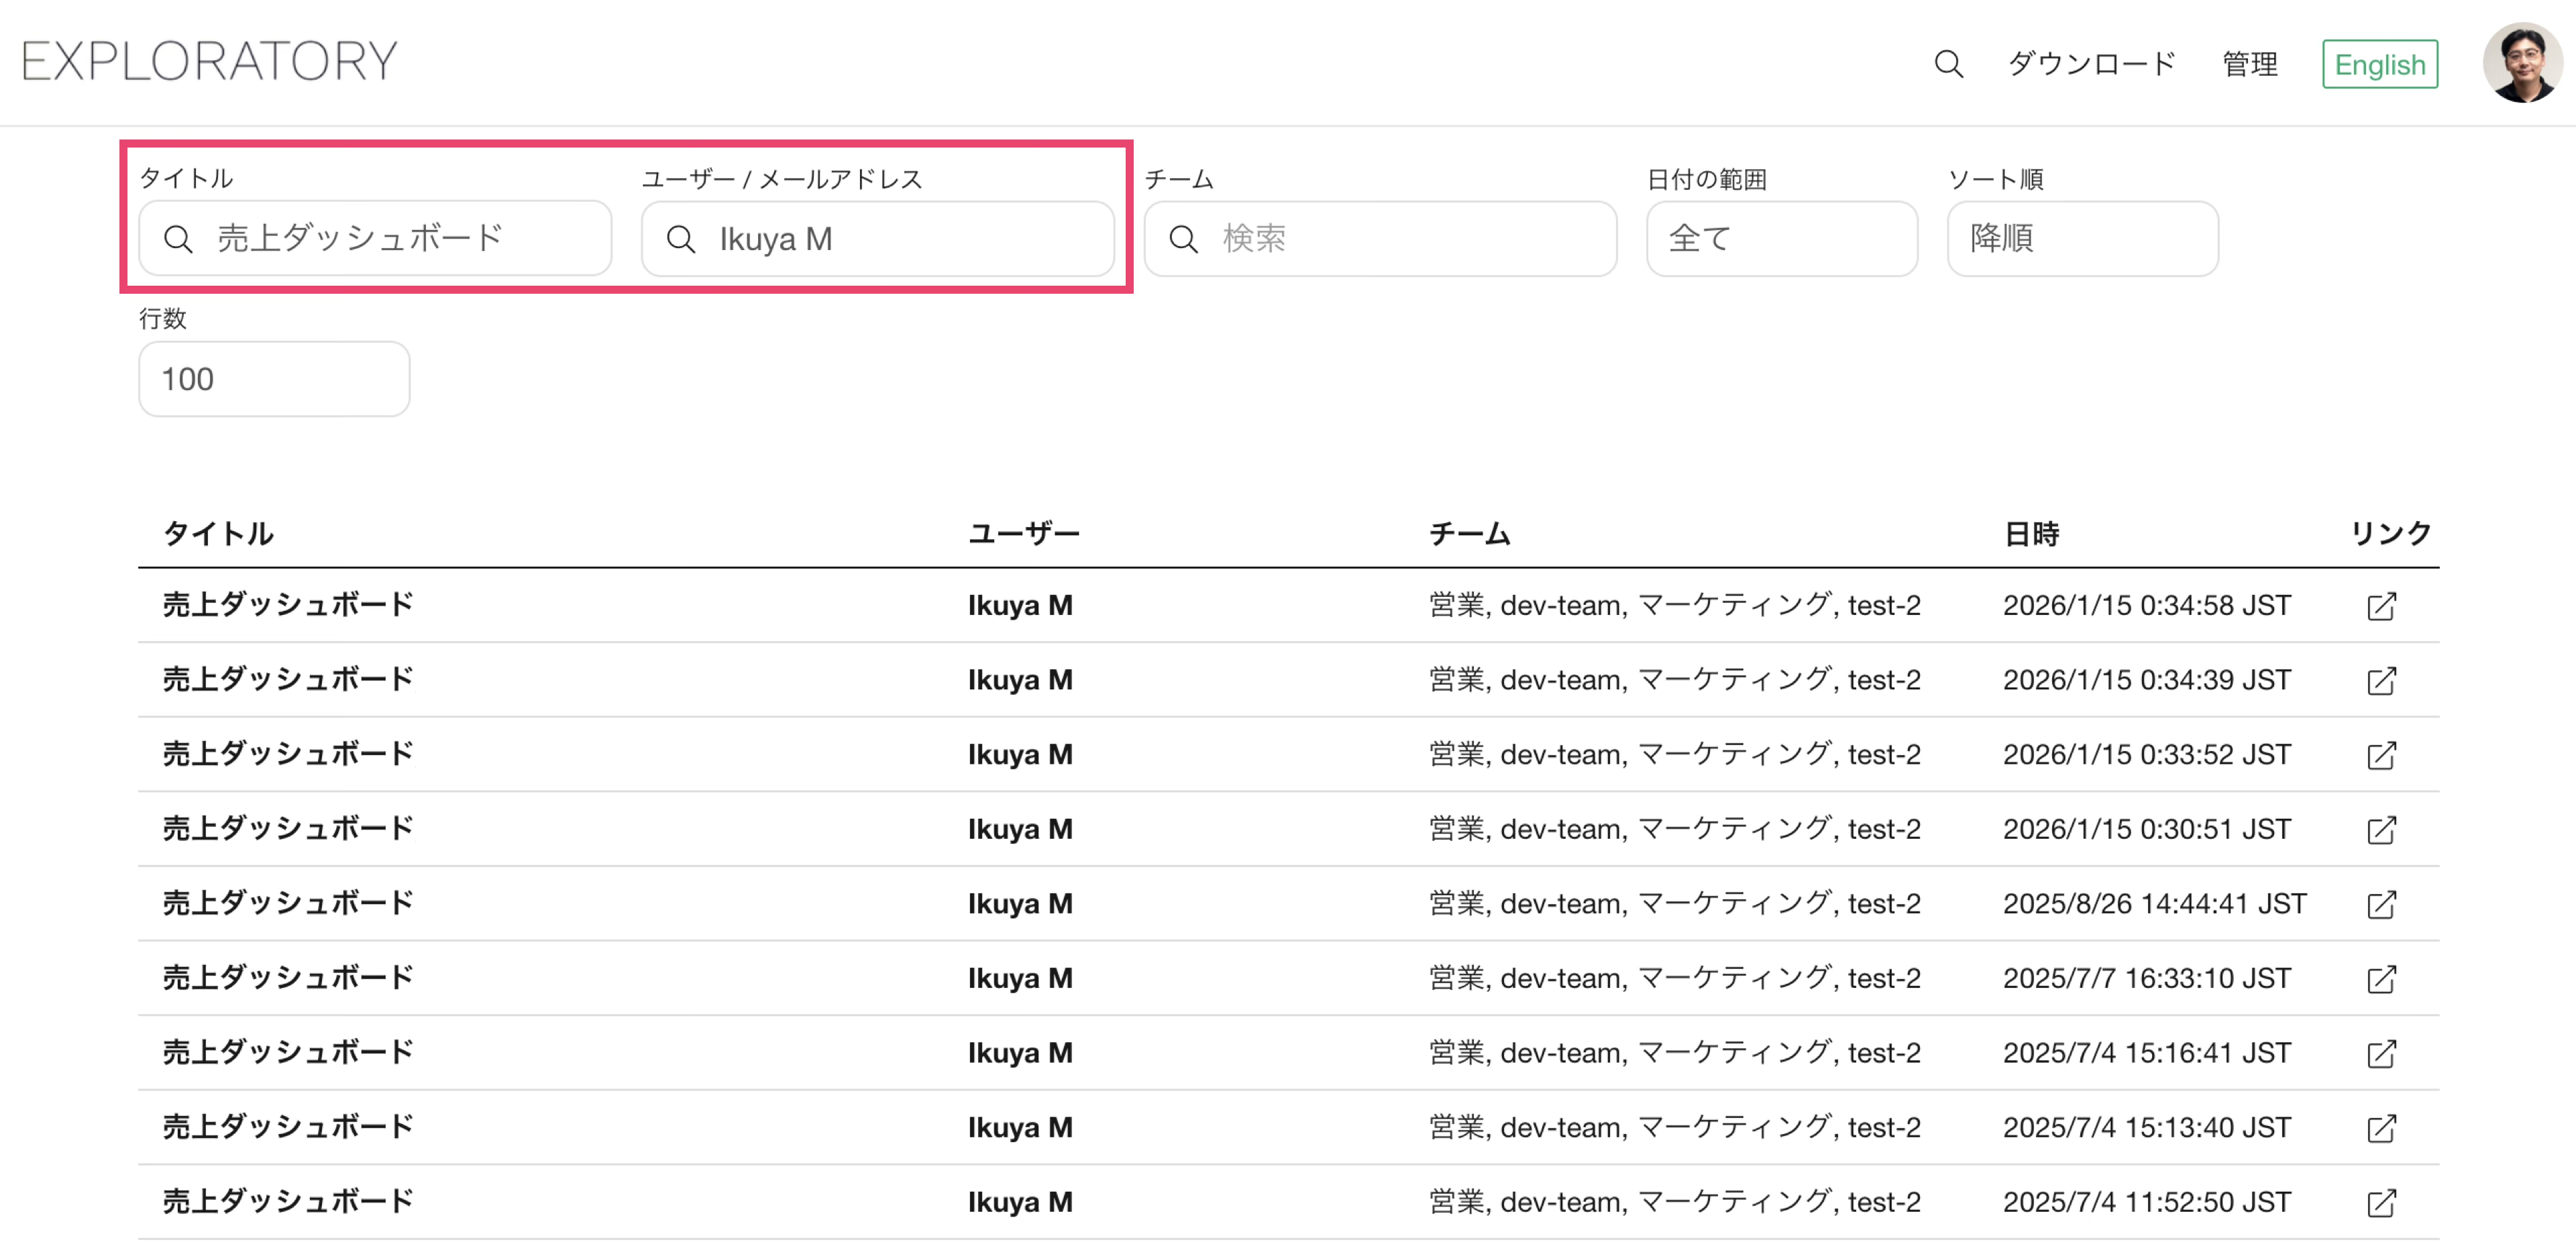This screenshot has height=1246, width=2576.
Task: Click the header search magnifier icon
Action: tap(1948, 64)
